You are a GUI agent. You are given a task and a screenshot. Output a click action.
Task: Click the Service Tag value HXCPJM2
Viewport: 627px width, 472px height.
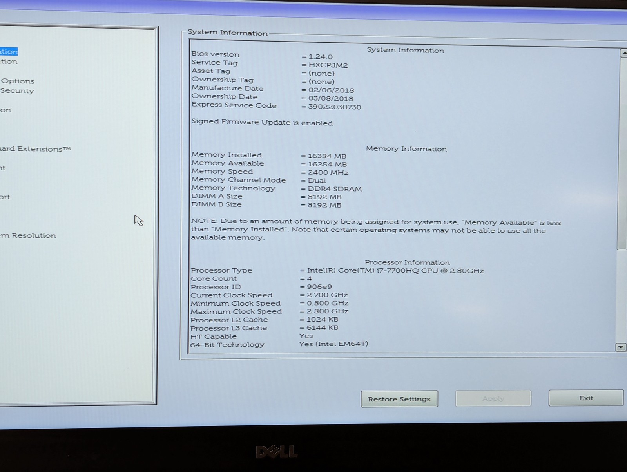click(x=328, y=65)
